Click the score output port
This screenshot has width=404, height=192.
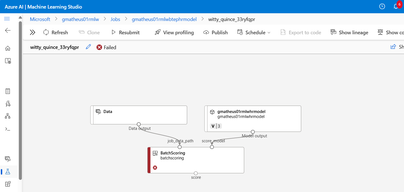click(196, 173)
